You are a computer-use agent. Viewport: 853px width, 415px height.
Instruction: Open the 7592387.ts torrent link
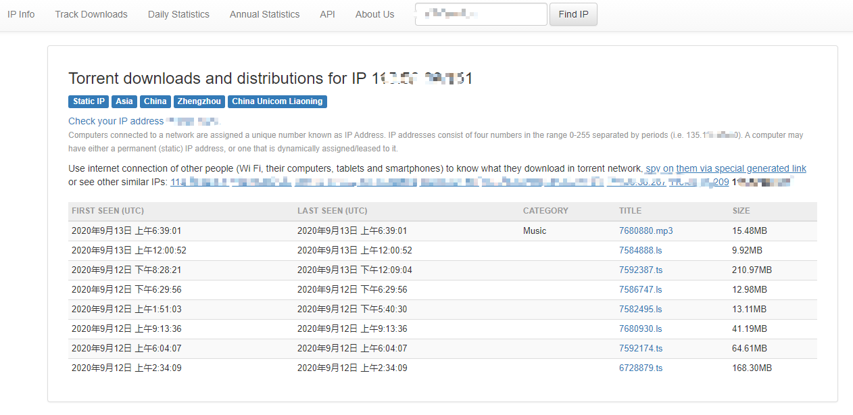pos(640,270)
